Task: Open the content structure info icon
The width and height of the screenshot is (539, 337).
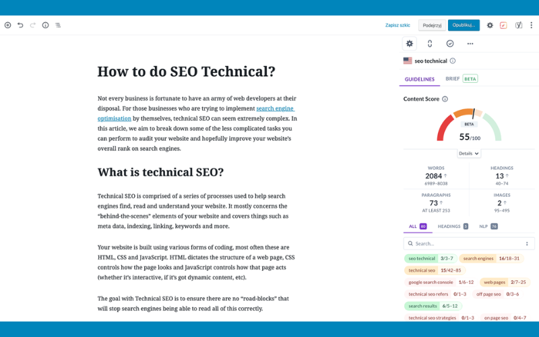Action: pyautogui.click(x=45, y=25)
